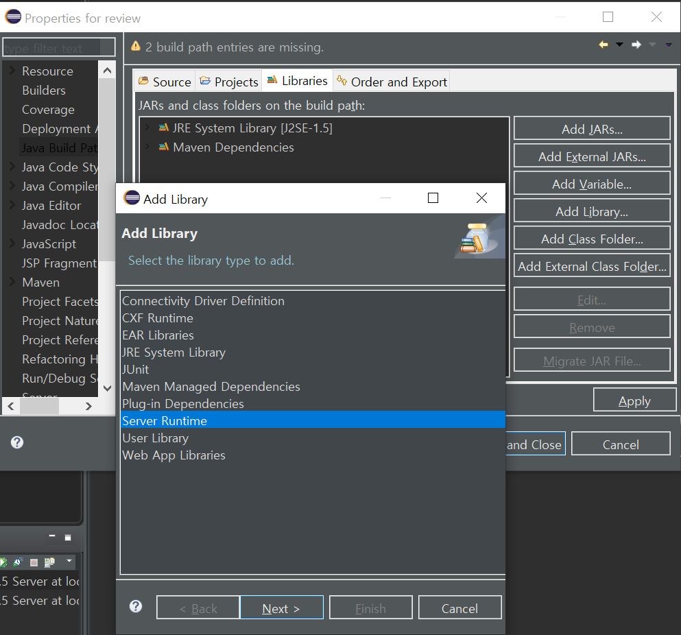681x635 pixels.
Task: Open the forward history dropdown arrow
Action: (x=652, y=45)
